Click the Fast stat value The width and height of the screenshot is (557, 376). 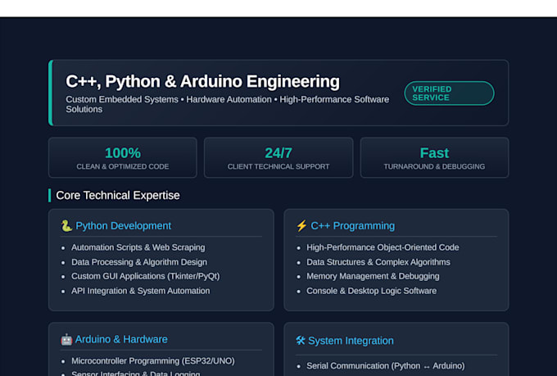434,153
